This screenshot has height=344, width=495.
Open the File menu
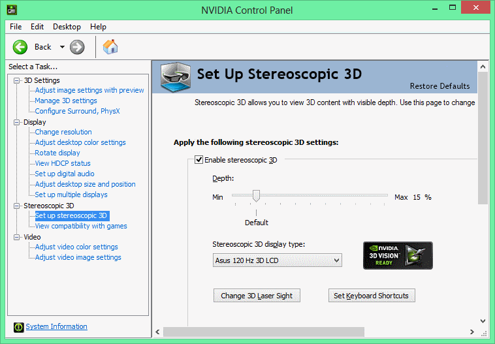point(16,27)
